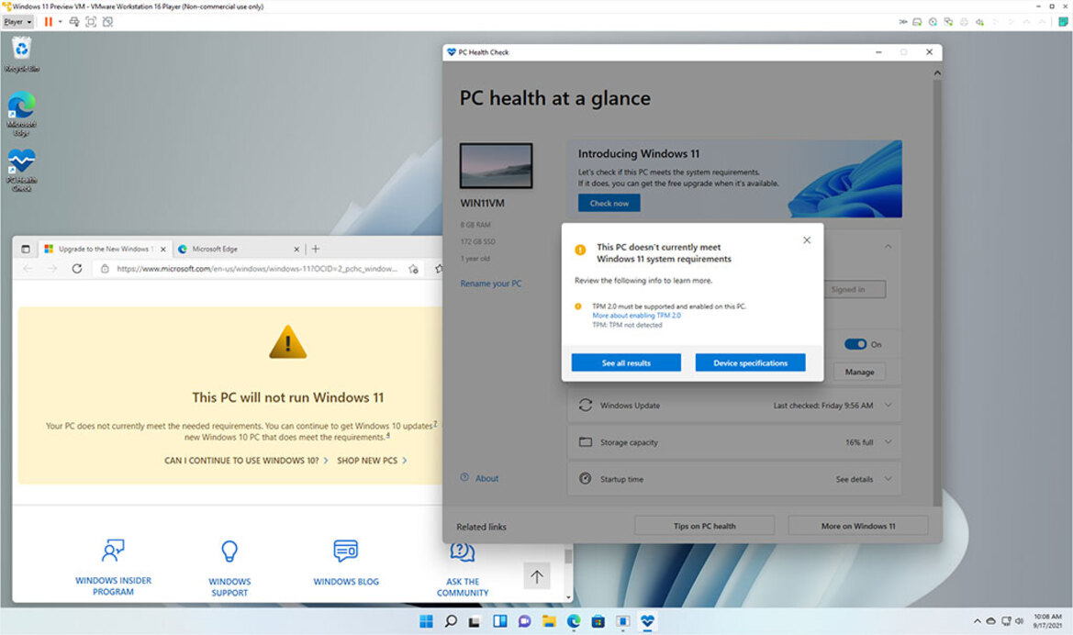Viewport: 1073px width, 635px height.
Task: Open More about enabling TPM 2.0 link
Action: 636,316
